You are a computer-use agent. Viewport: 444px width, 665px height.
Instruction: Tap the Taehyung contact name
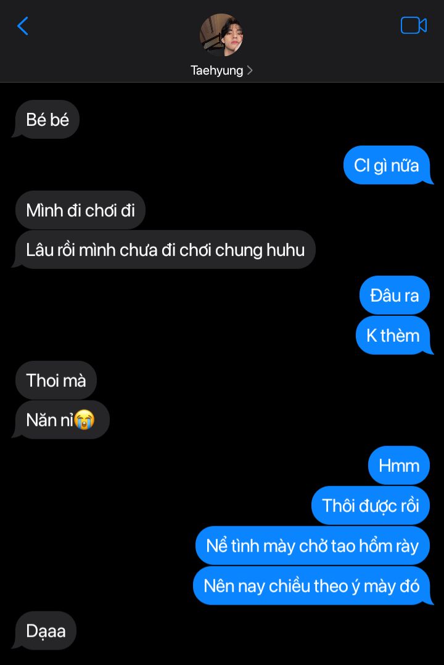(216, 70)
